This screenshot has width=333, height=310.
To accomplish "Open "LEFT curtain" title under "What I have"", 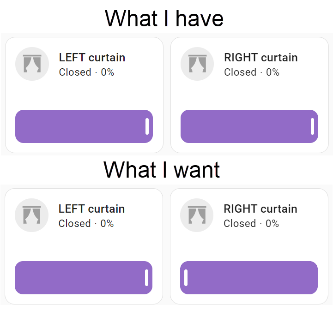I will coord(92,58).
